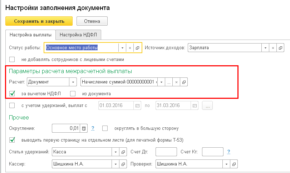The width and height of the screenshot is (290, 173).
Task: Click ellipsis button next to Начисление суммой
Action: [x=169, y=82]
